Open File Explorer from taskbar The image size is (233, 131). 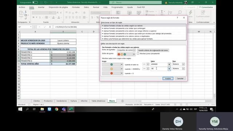click(42, 109)
